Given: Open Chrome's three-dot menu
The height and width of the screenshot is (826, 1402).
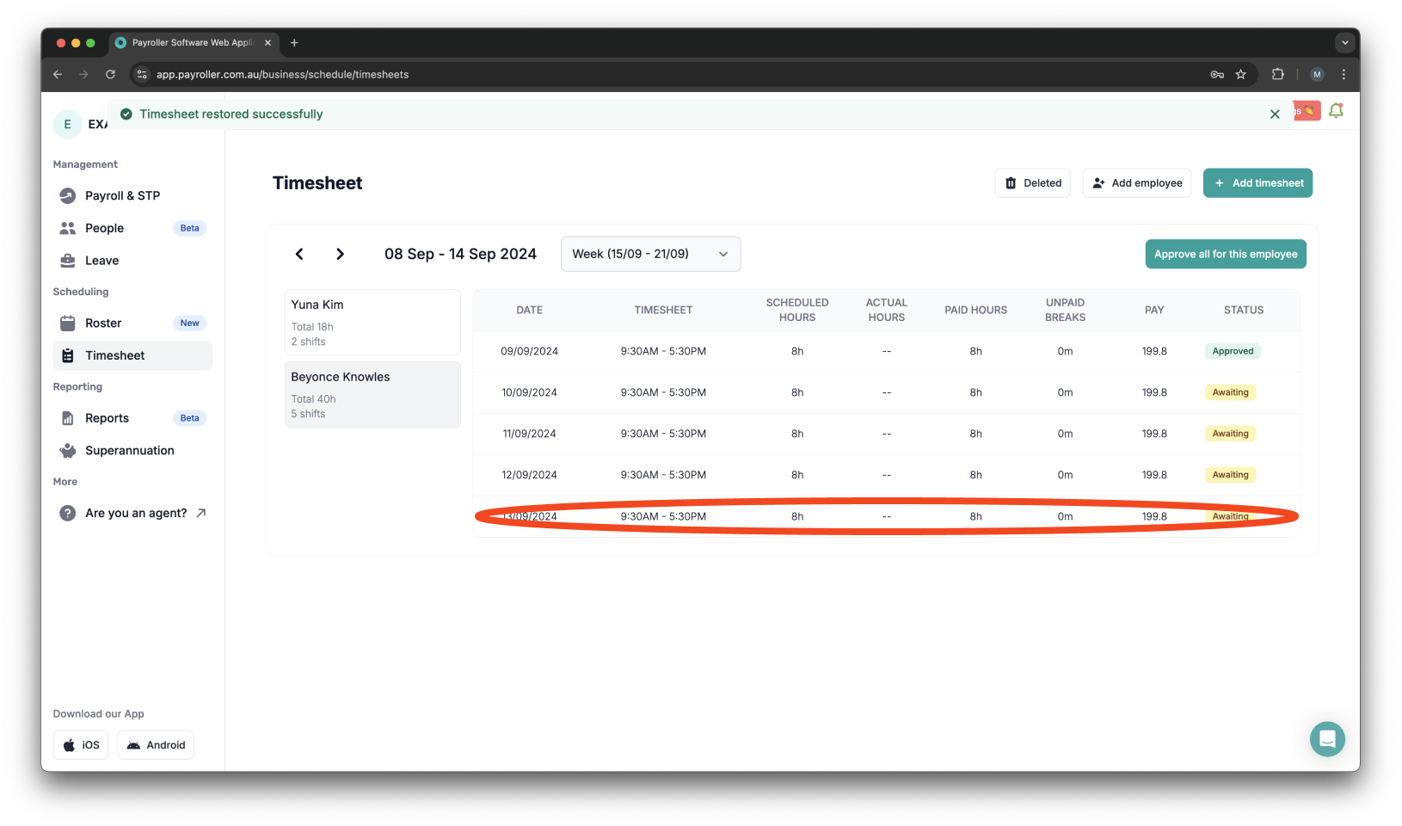Looking at the screenshot, I should pyautogui.click(x=1344, y=75).
